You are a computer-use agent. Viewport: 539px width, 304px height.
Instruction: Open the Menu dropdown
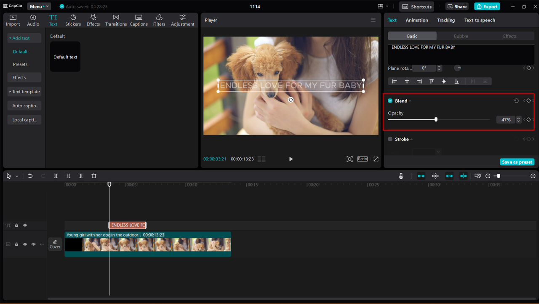(39, 6)
